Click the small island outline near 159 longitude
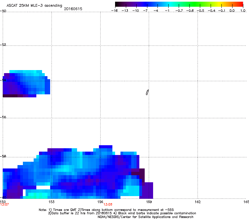The image size is (249, 219). coord(147,92)
